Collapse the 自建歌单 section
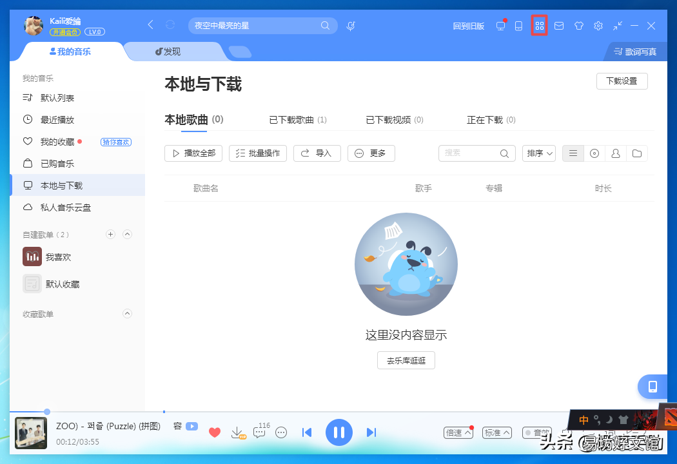This screenshot has height=464, width=677. pyautogui.click(x=128, y=235)
